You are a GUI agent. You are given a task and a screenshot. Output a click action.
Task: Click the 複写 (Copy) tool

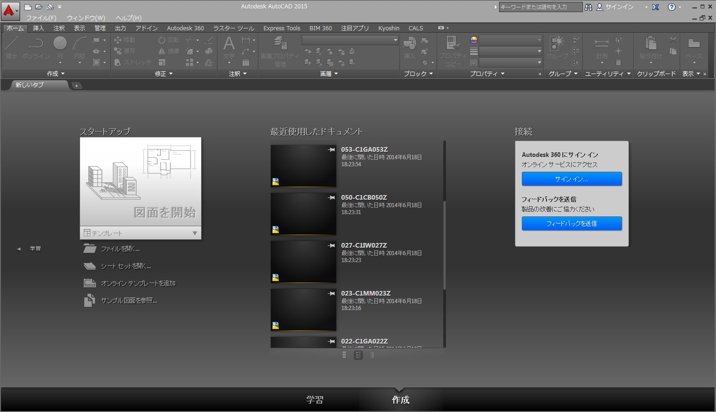coord(124,51)
